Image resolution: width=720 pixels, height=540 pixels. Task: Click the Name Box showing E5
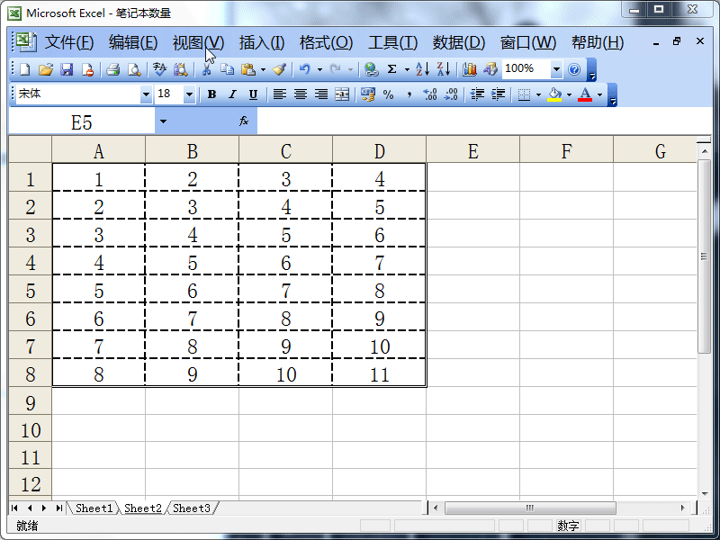tap(82, 121)
